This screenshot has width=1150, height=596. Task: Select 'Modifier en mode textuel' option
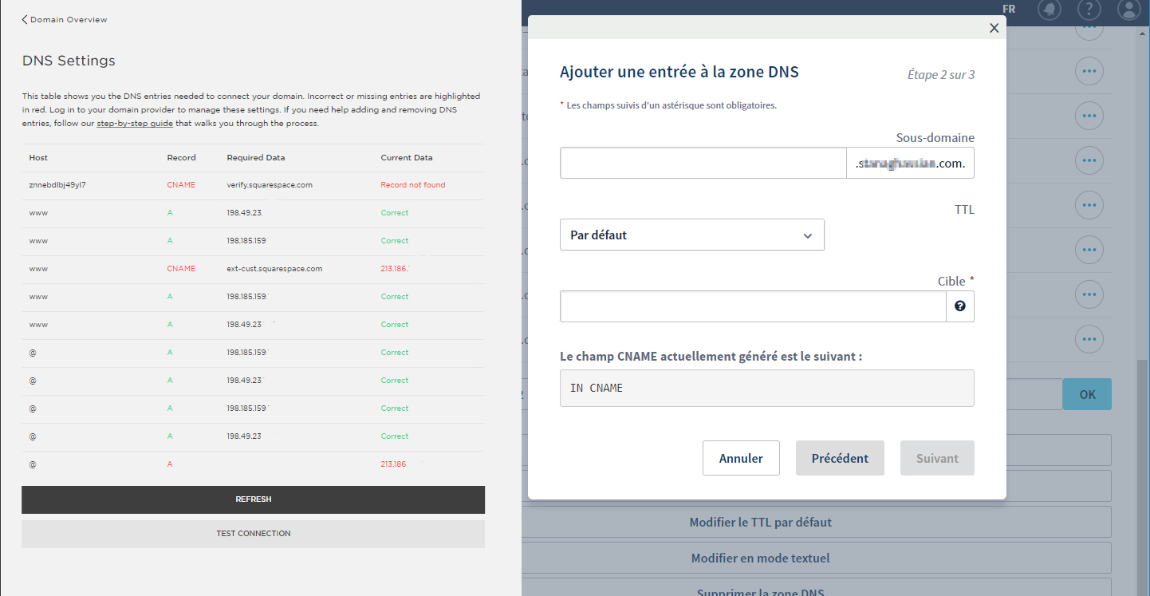click(x=760, y=559)
